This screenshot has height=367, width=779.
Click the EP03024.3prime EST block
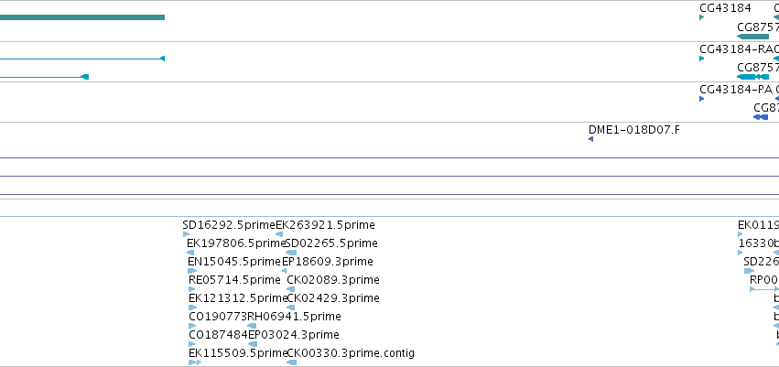[x=253, y=344]
